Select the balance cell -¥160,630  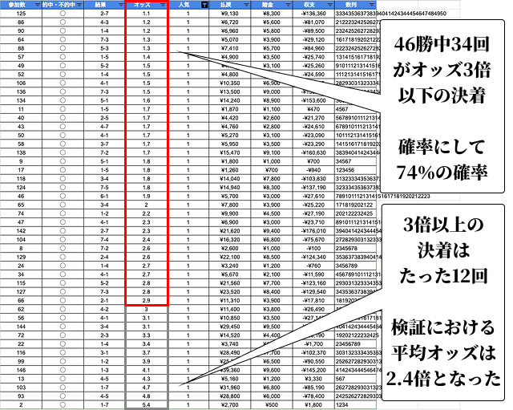click(313, 152)
